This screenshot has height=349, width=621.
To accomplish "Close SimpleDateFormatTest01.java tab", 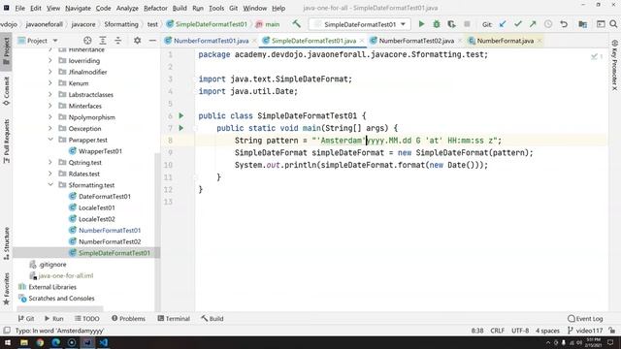I will tap(362, 41).
